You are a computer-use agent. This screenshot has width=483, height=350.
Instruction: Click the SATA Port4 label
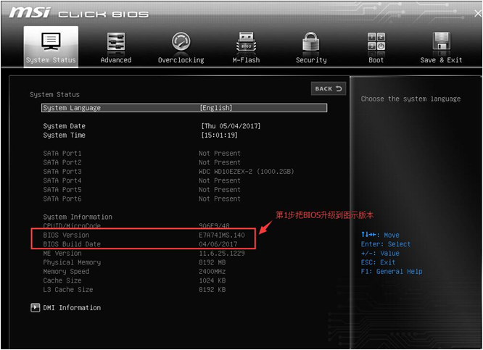(x=62, y=180)
